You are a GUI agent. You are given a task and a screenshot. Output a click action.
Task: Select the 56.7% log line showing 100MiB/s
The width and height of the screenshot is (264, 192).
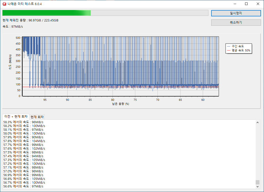24,183
